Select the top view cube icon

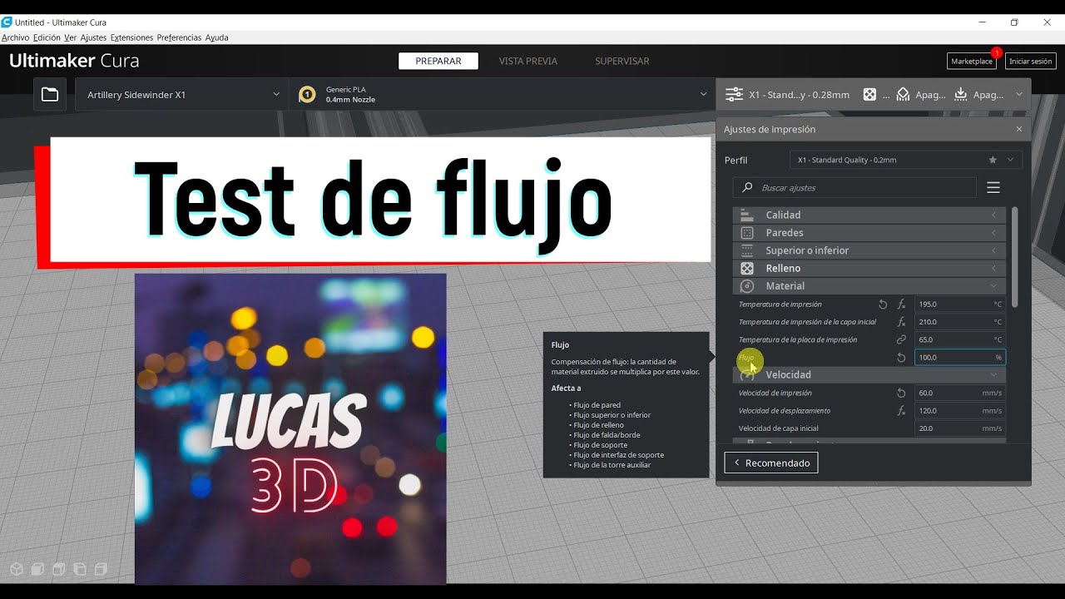pyautogui.click(x=58, y=569)
